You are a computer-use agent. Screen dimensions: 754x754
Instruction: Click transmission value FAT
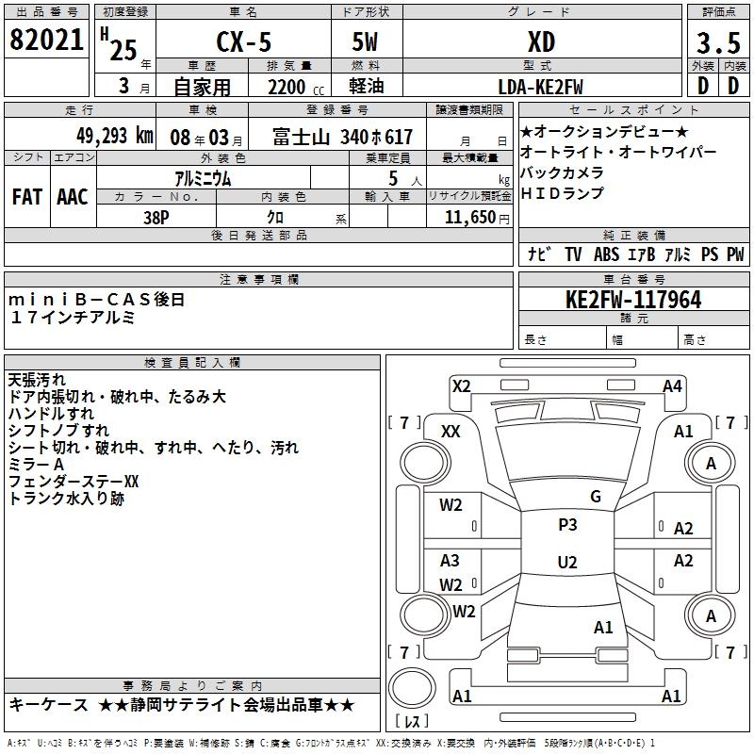click(27, 197)
